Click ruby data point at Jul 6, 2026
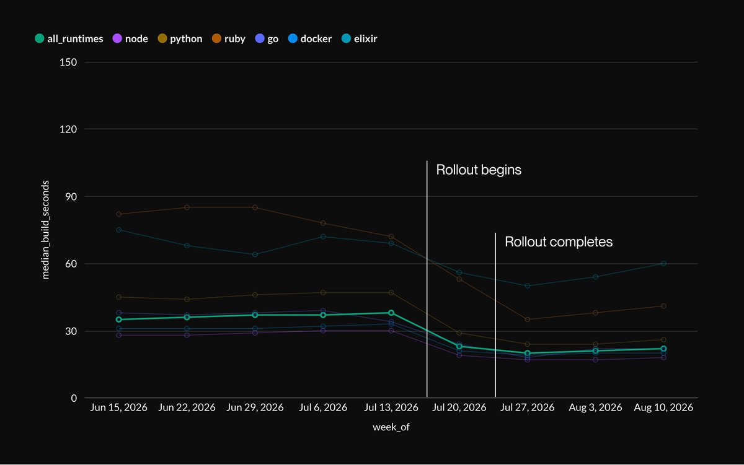The image size is (744, 465). pyautogui.click(x=323, y=223)
